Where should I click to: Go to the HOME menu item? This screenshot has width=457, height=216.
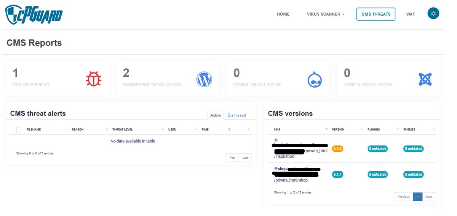click(283, 14)
